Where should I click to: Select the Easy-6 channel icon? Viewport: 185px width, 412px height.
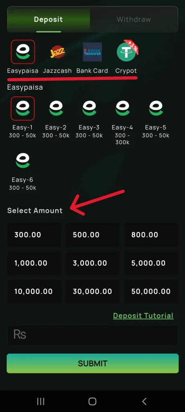(x=23, y=161)
